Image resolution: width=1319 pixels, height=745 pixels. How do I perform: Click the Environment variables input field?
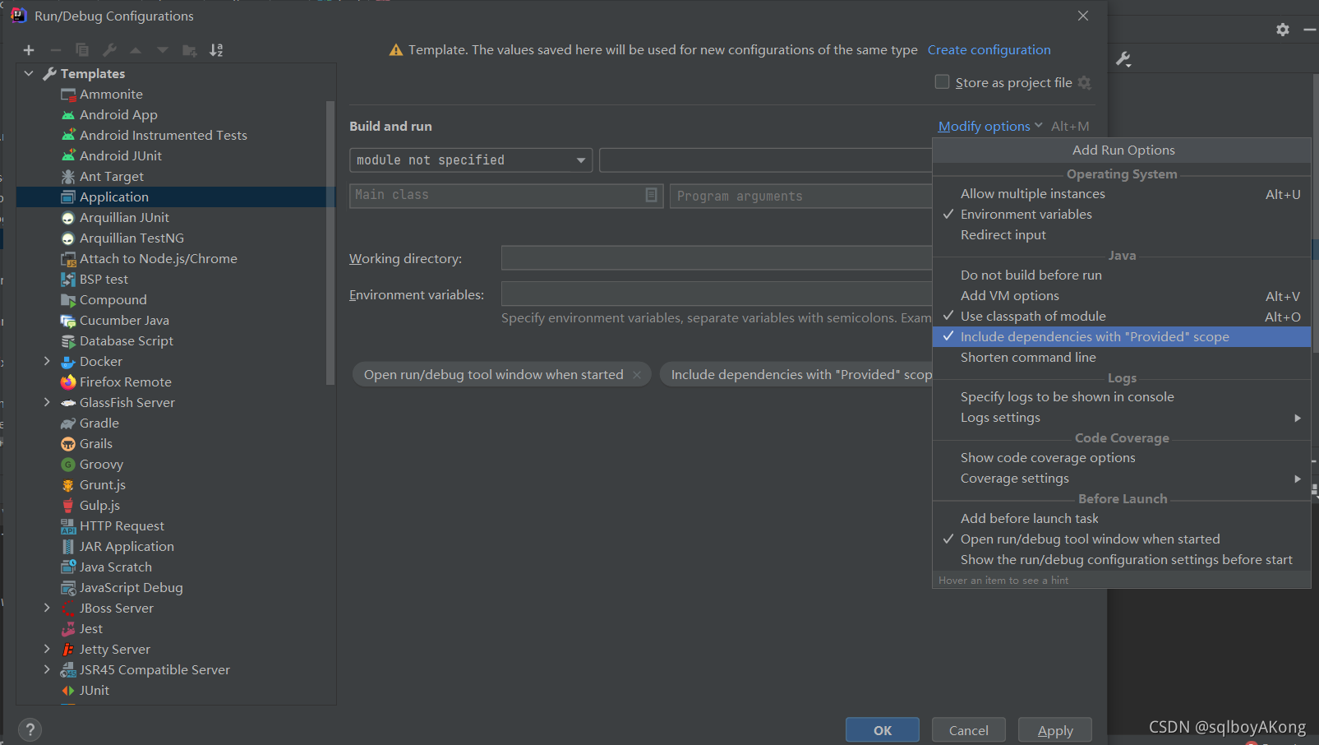717,294
